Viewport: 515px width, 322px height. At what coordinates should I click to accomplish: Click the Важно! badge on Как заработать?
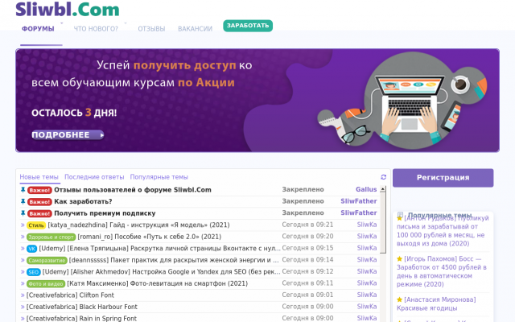[39, 202]
